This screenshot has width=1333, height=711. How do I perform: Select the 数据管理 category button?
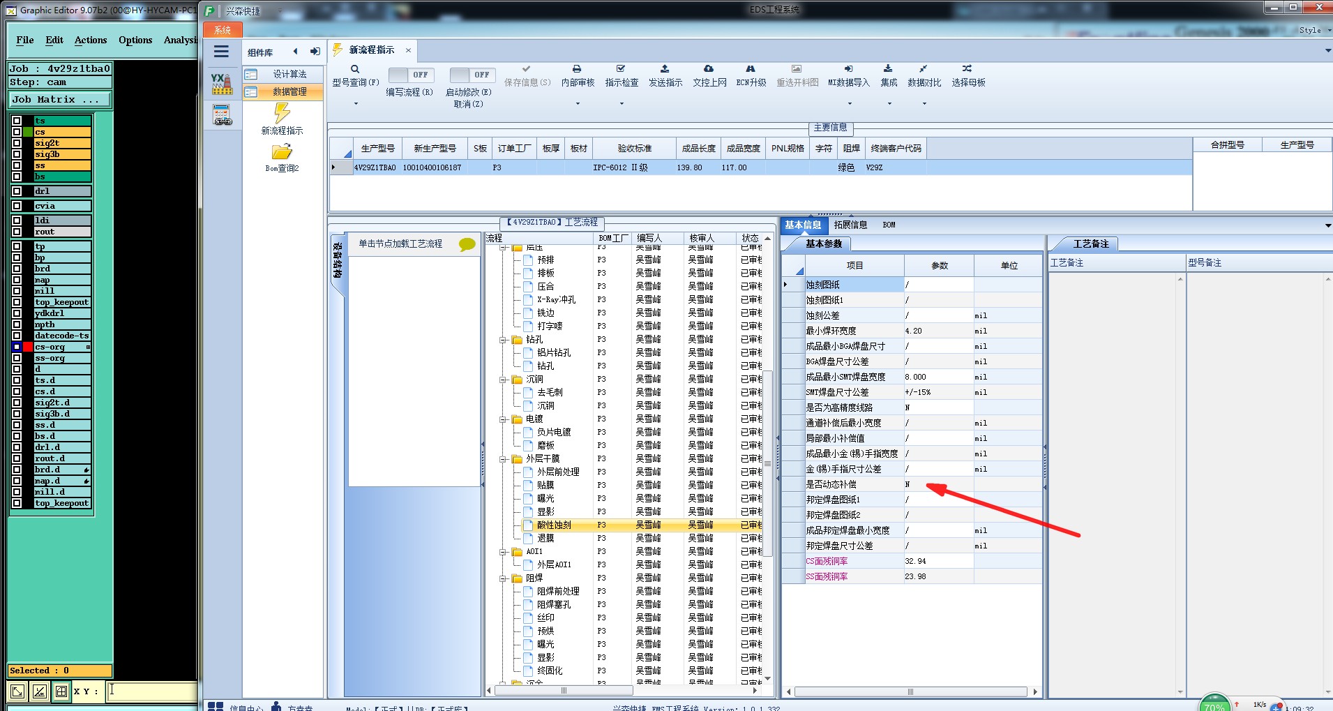click(x=283, y=91)
